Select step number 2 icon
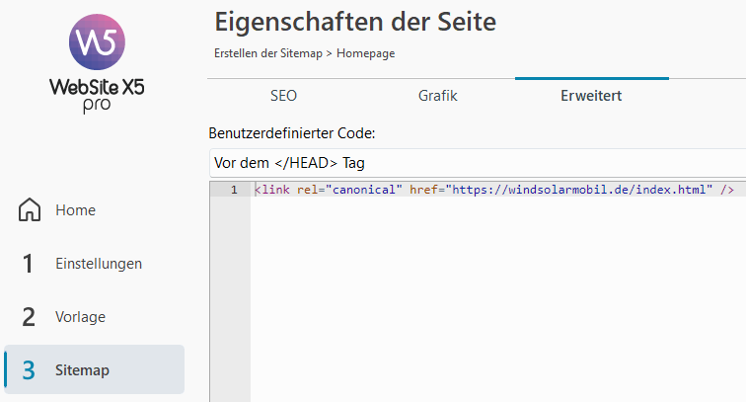Image resolution: width=746 pixels, height=402 pixels. 29,317
